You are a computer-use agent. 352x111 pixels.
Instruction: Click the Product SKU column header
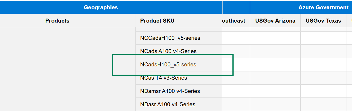tap(157, 21)
